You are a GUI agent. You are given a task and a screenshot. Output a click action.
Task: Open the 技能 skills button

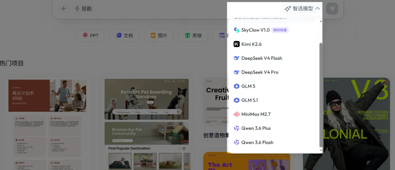click(83, 9)
